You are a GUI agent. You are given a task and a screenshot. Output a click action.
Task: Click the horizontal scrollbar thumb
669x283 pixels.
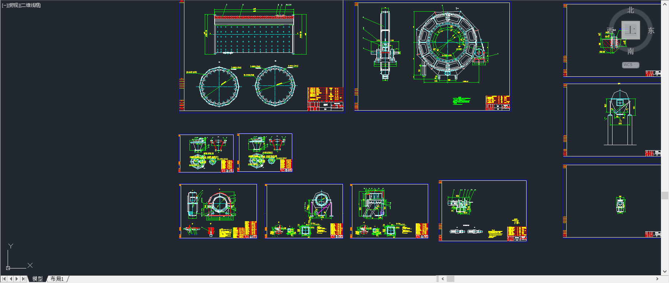pyautogui.click(x=451, y=279)
